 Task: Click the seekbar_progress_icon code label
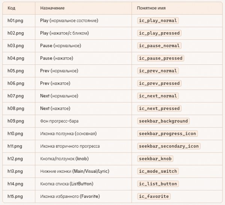[167, 133]
